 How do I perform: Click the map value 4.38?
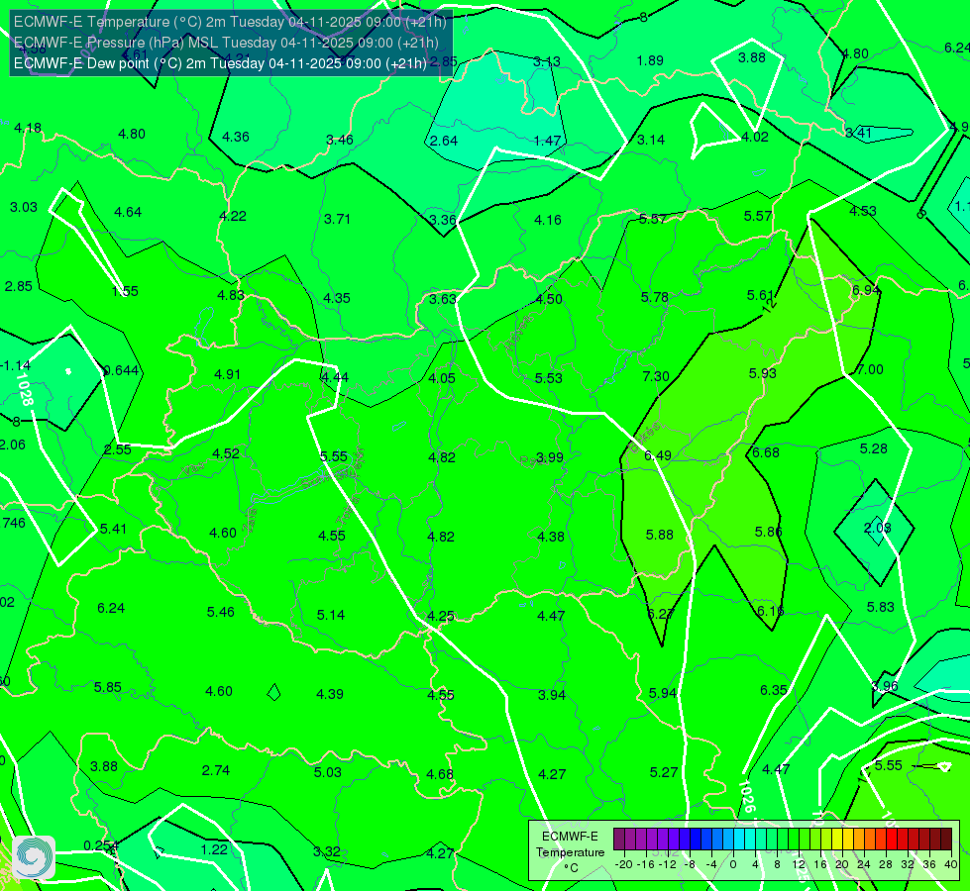coord(551,537)
